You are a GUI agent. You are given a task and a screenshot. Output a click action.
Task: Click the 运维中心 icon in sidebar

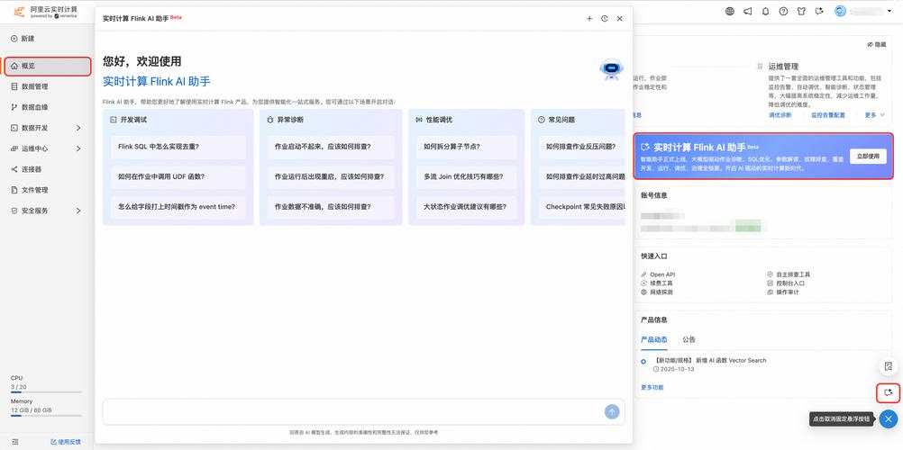(14, 148)
